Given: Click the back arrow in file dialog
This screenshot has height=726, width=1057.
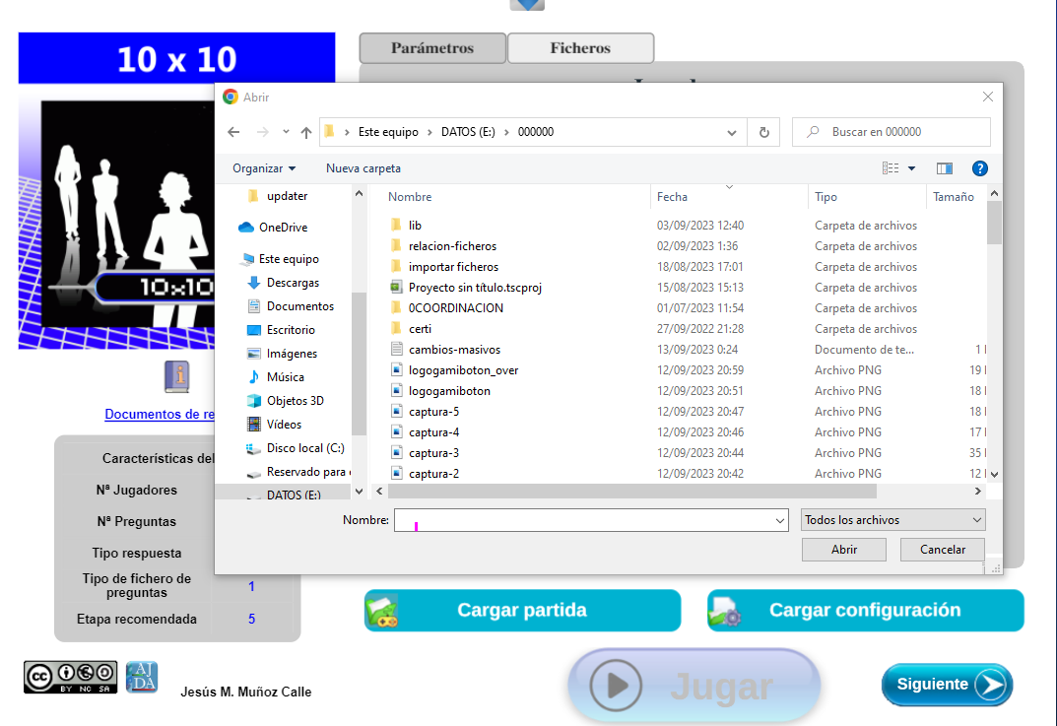Looking at the screenshot, I should tap(233, 132).
